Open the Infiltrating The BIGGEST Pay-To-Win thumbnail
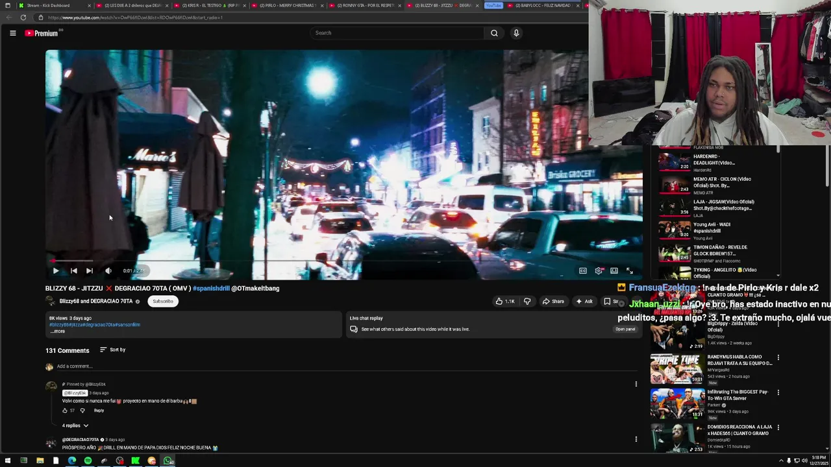Screen dimensions: 831x467 [676, 404]
